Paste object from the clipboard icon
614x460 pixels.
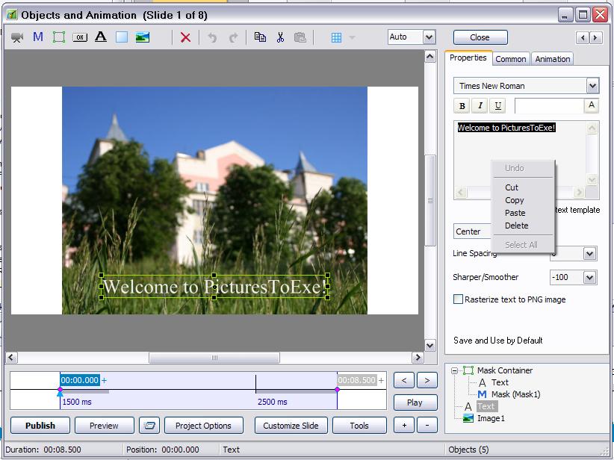coord(300,37)
